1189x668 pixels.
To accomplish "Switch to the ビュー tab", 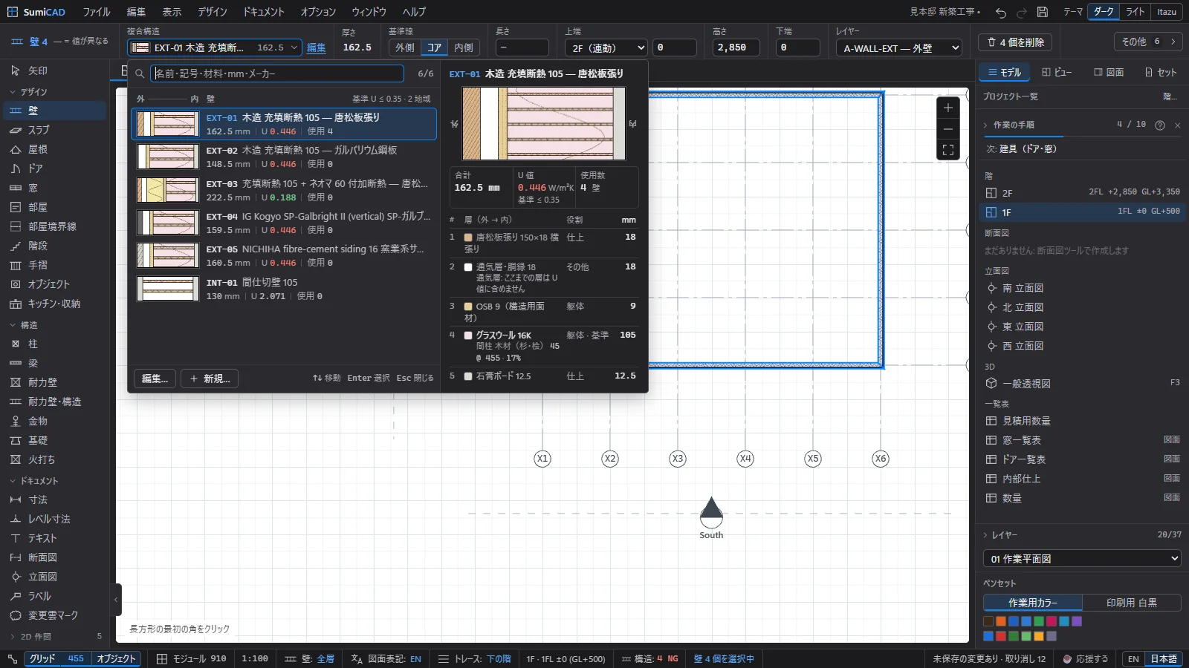I will tap(1057, 72).
